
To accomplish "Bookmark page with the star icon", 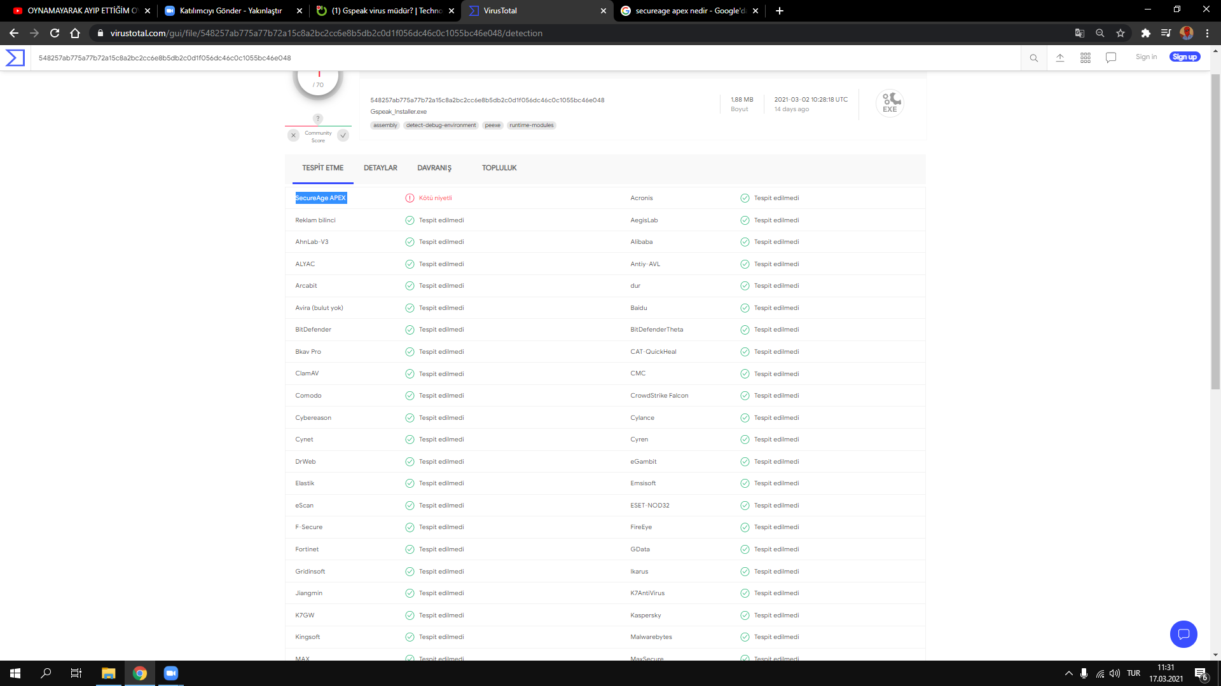I will point(1121,33).
